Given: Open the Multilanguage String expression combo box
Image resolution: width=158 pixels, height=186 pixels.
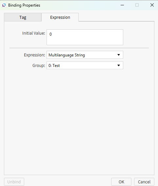Looking at the screenshot, I should 85,55.
